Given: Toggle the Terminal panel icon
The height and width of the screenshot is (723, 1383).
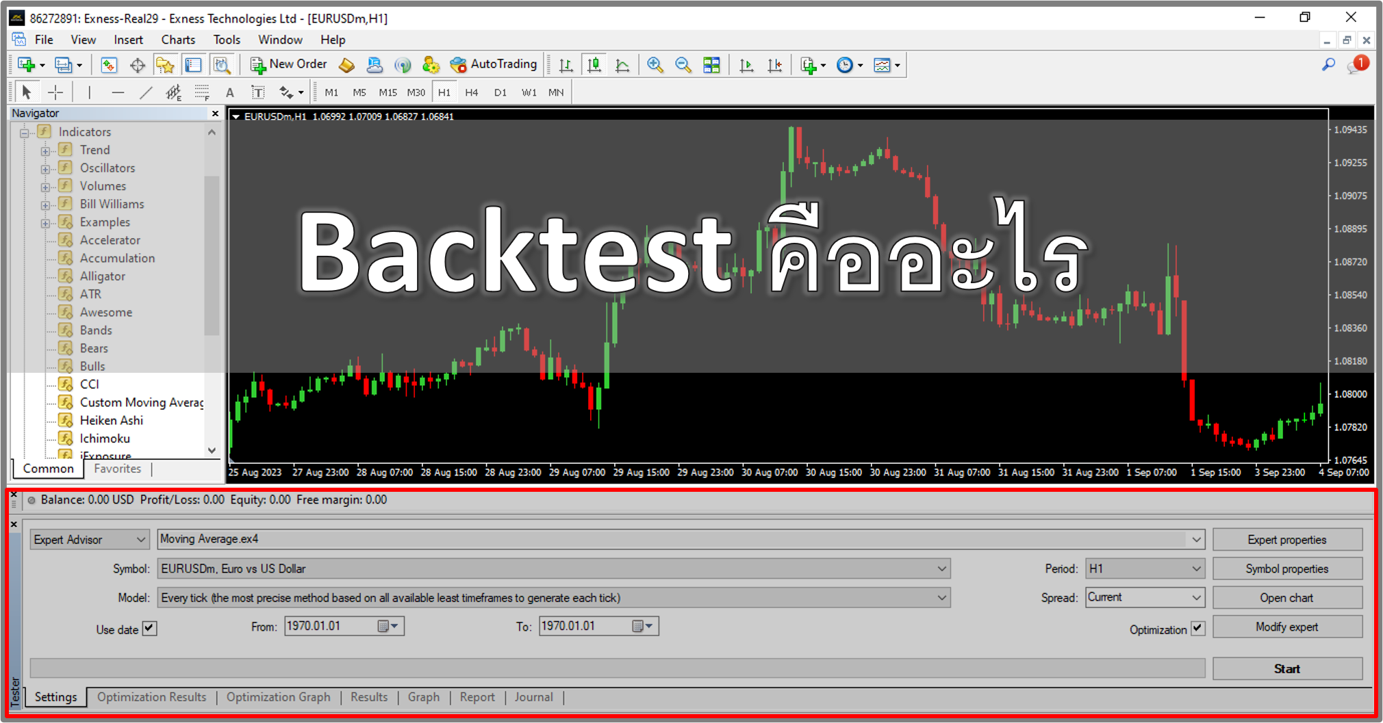Looking at the screenshot, I should (193, 65).
